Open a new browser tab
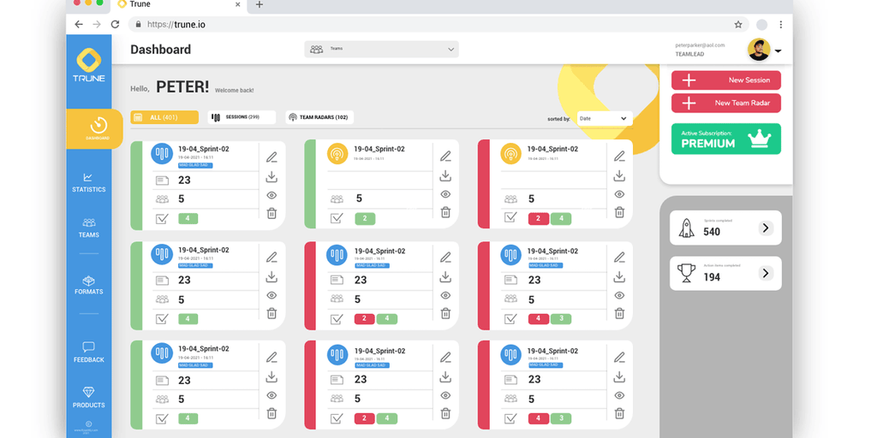 (x=259, y=4)
